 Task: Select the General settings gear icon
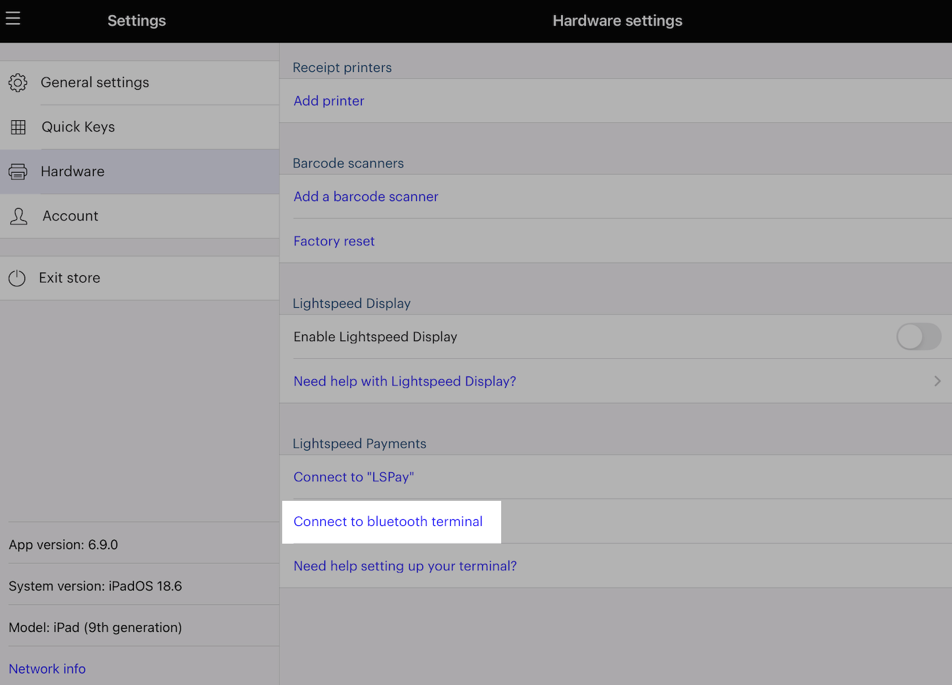(x=18, y=82)
